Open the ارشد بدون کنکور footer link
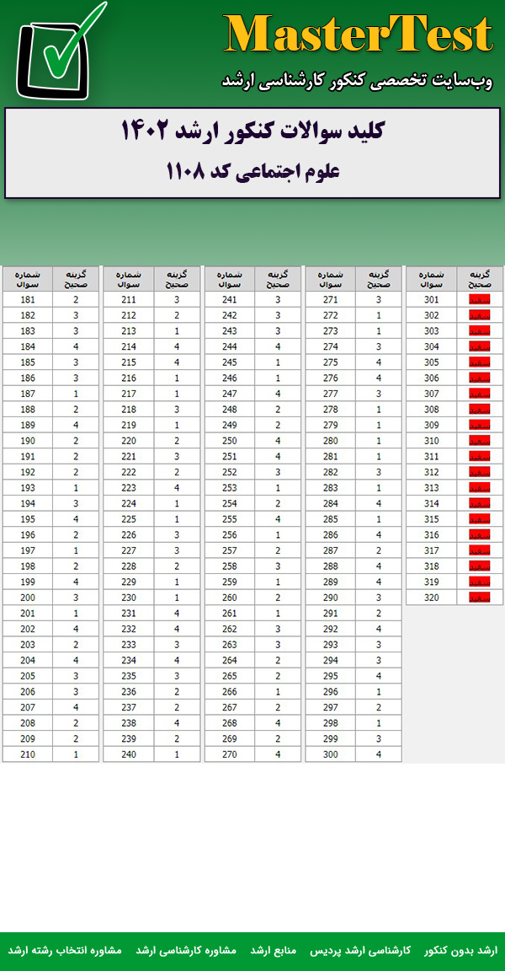Screen dimensions: 505x971 (461, 950)
